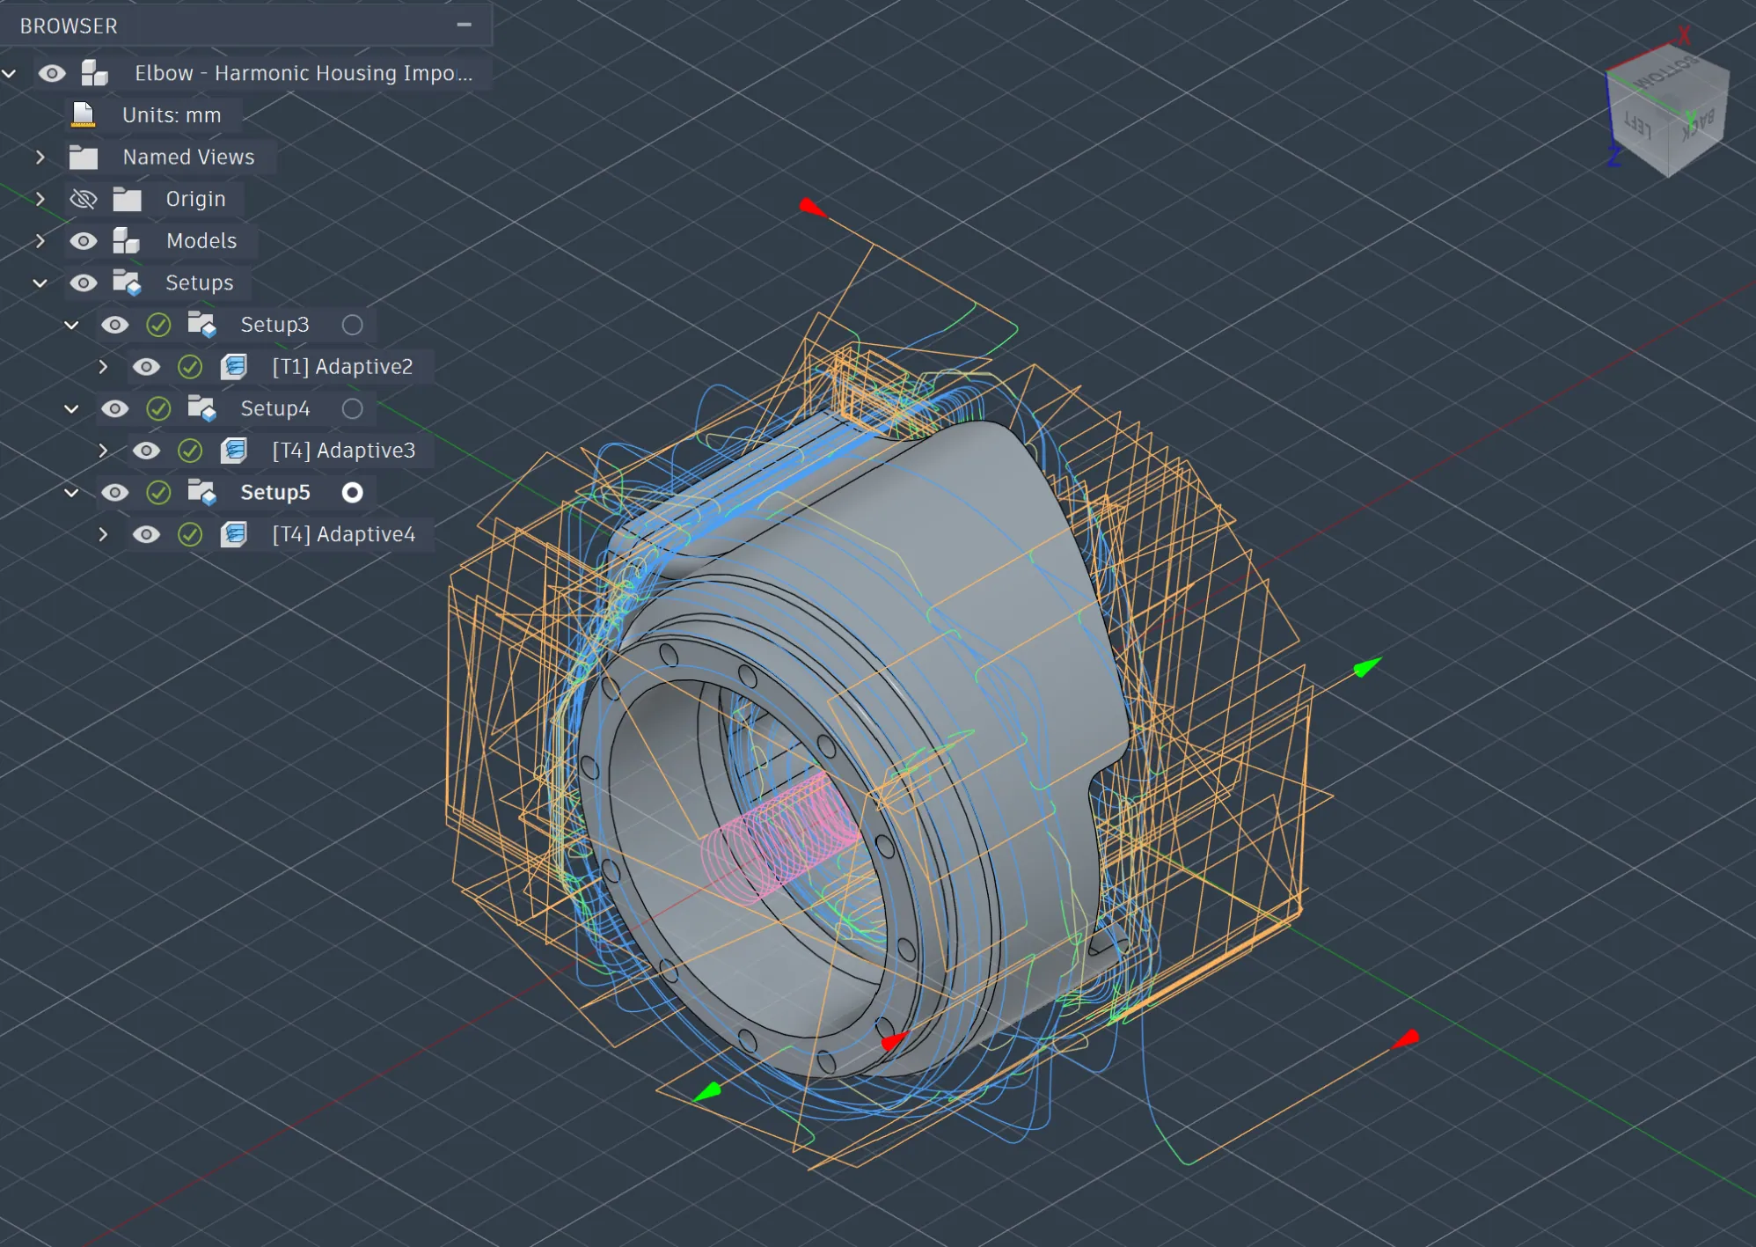This screenshot has width=1756, height=1247.
Task: Select the Units: mm entry
Action: tap(172, 115)
